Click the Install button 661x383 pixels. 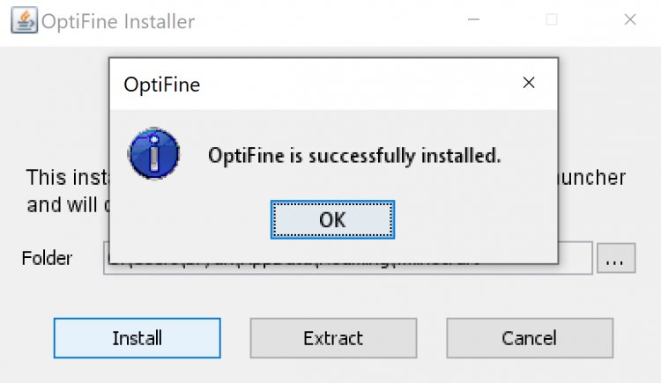pyautogui.click(x=137, y=338)
